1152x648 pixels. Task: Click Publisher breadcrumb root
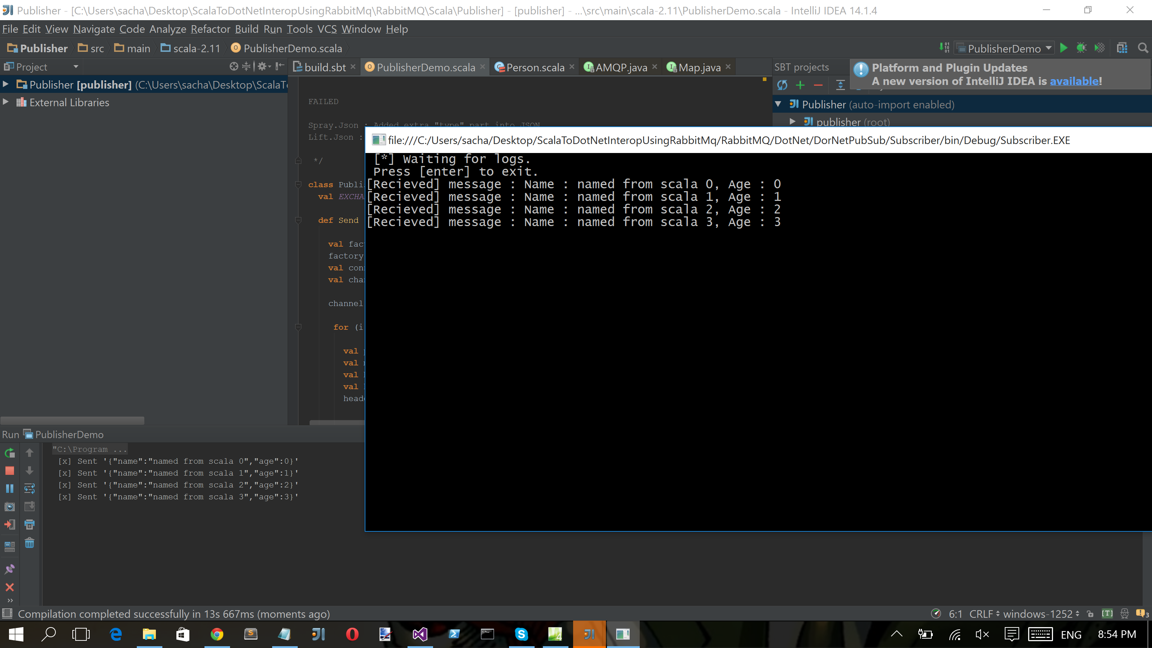[x=37, y=48]
